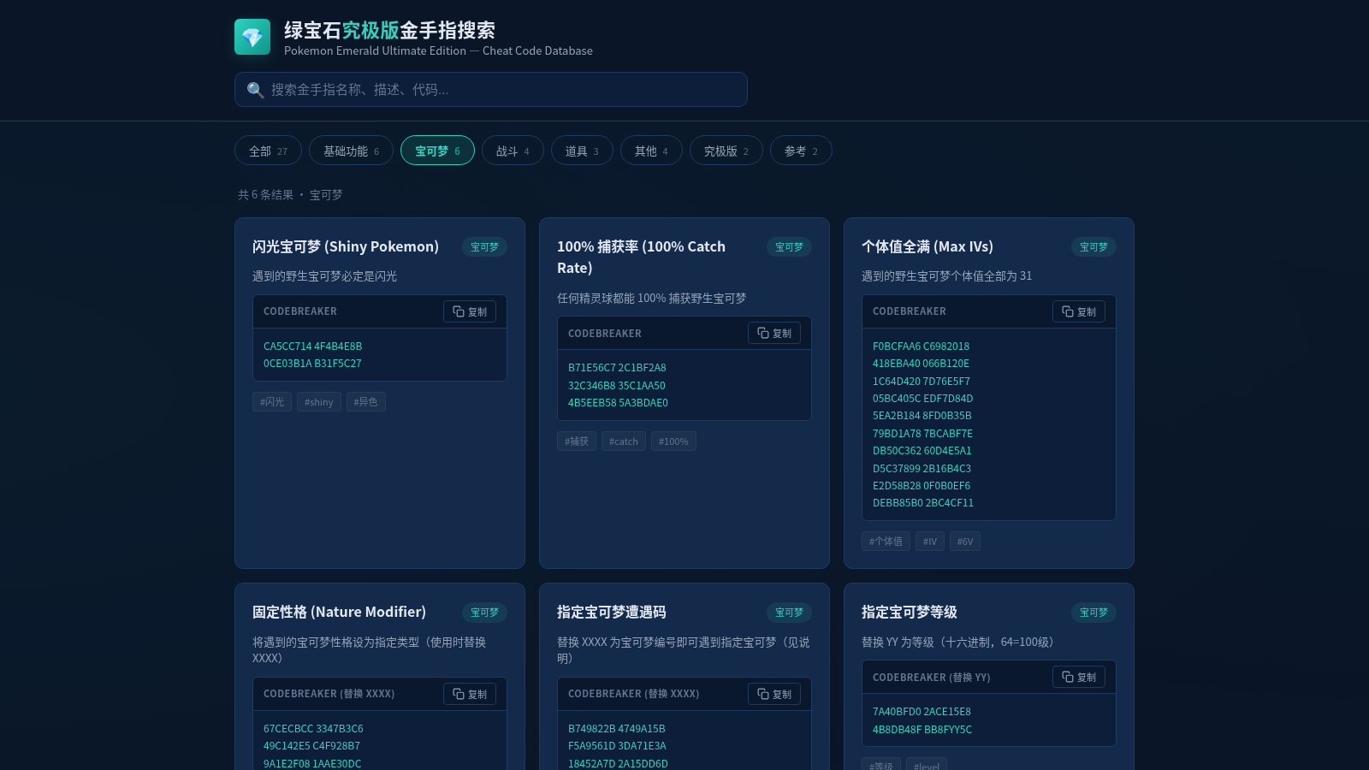Click 宝可梦 badge on 100% Catch Rate card

(789, 246)
